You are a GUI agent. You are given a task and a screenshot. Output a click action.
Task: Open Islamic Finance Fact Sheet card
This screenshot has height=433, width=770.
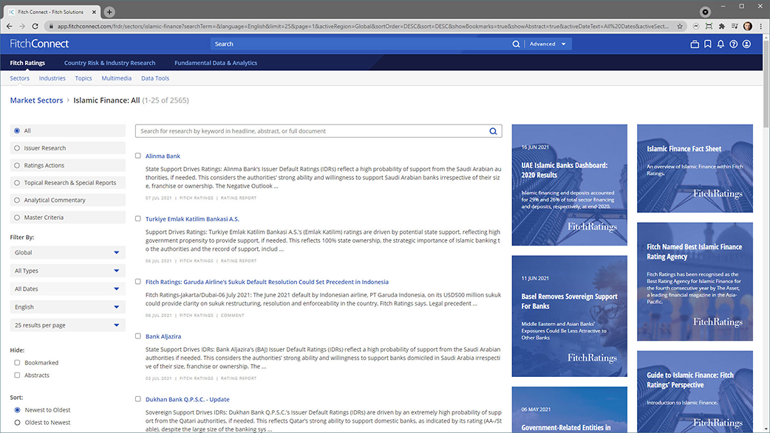pos(695,168)
